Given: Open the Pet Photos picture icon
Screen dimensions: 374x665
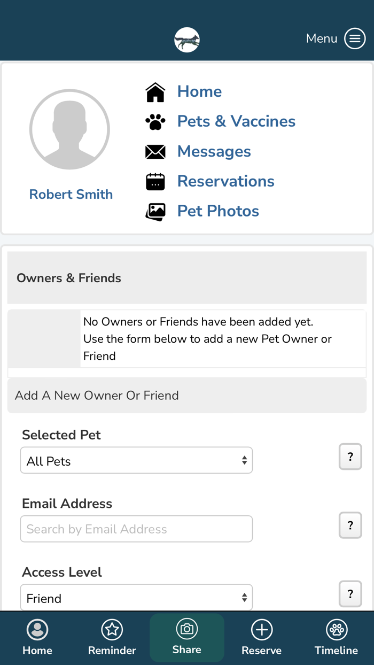Looking at the screenshot, I should 155,211.
